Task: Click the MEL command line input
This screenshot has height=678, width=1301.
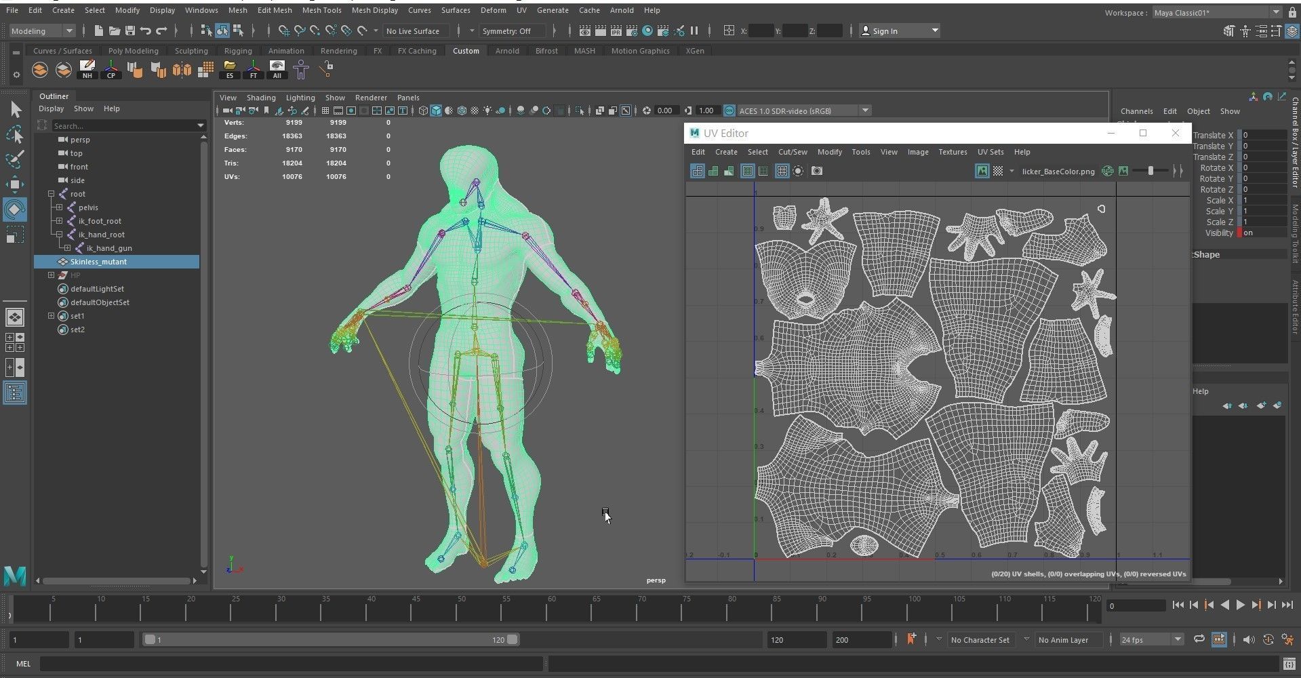Action: tap(292, 663)
